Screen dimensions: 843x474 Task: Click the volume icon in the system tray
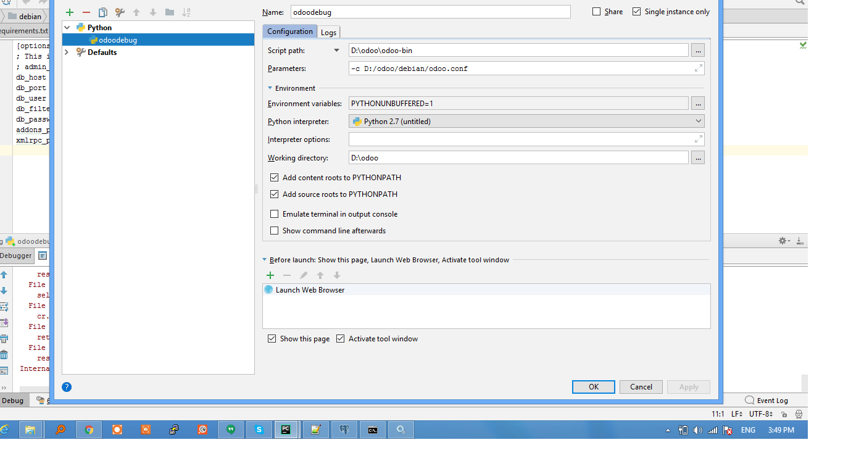pyautogui.click(x=698, y=430)
